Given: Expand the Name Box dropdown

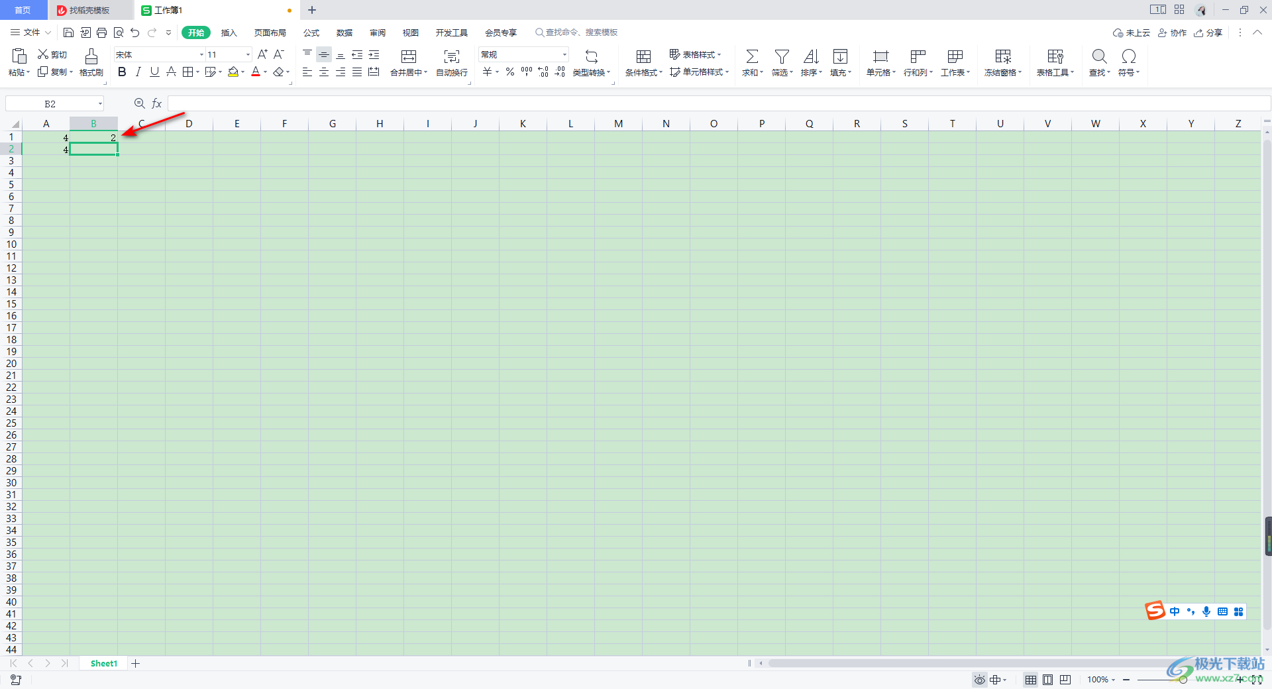Looking at the screenshot, I should 100,103.
